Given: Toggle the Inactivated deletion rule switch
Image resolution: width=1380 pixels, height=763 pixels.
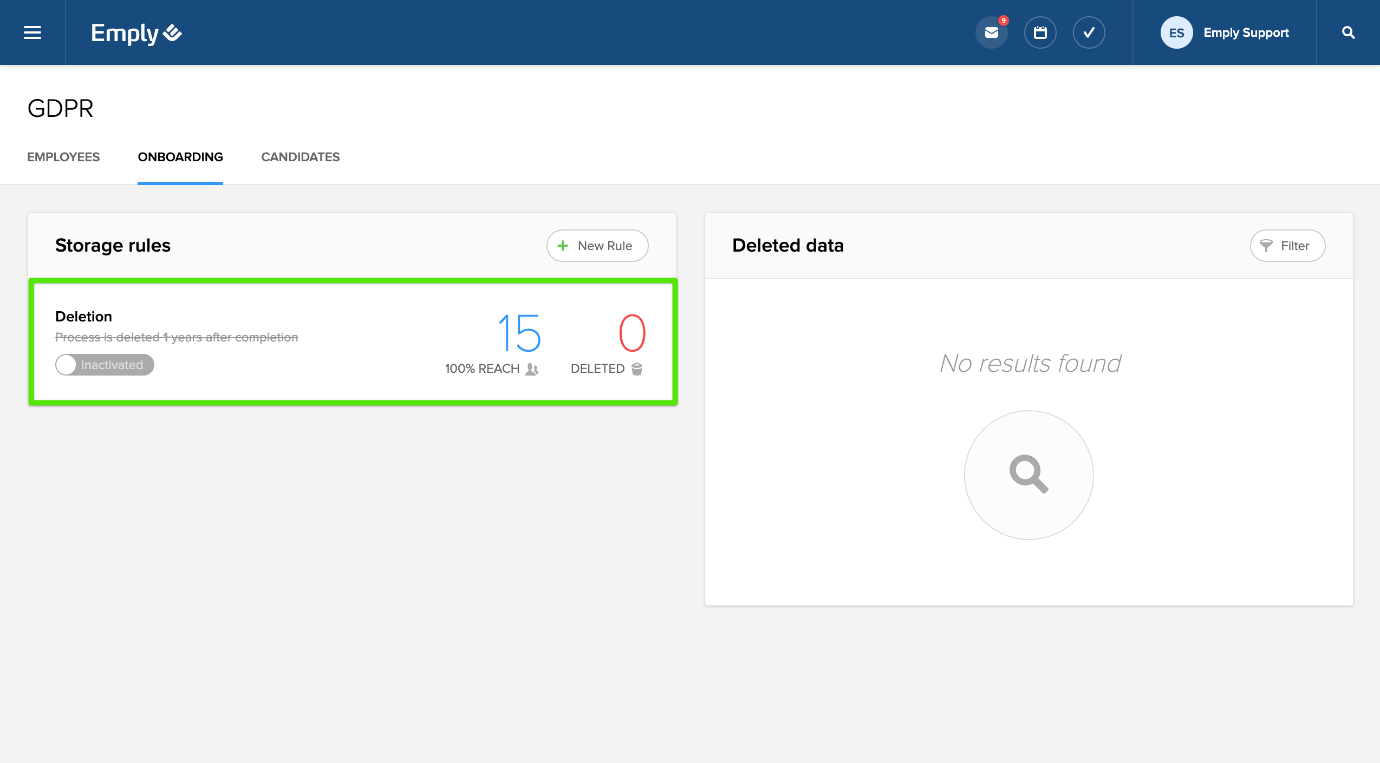Looking at the screenshot, I should click(105, 365).
